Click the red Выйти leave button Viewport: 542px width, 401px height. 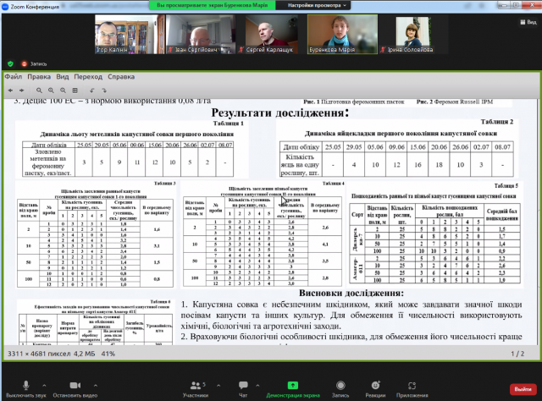523,389
